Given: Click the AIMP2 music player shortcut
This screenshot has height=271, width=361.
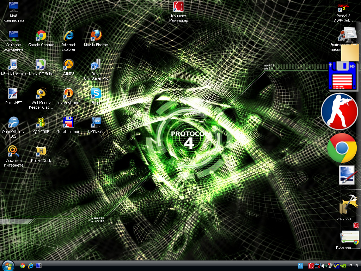Looking at the screenshot, I should click(x=68, y=65).
